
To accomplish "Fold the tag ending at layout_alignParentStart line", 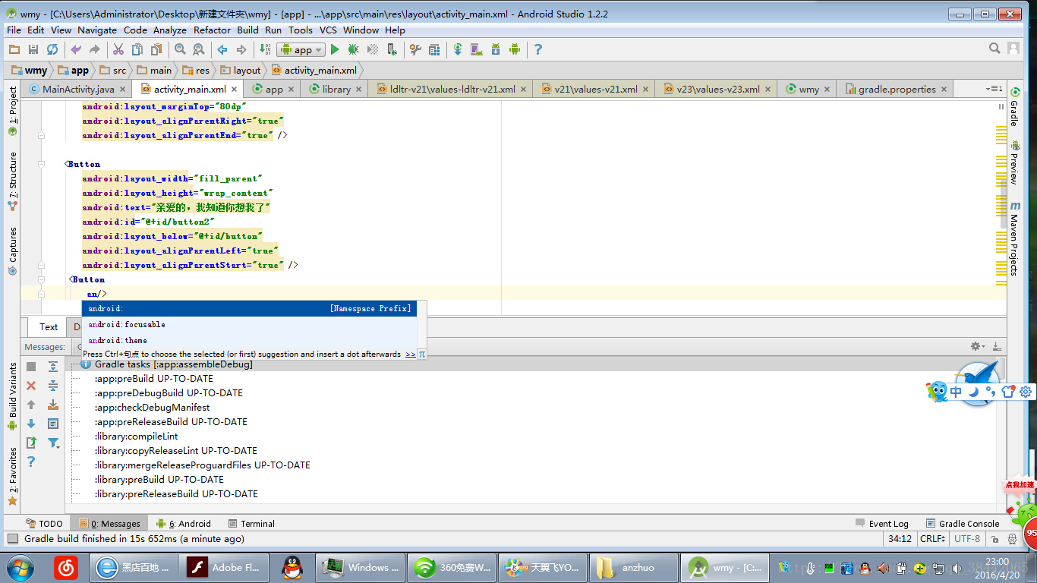I will click(x=41, y=265).
